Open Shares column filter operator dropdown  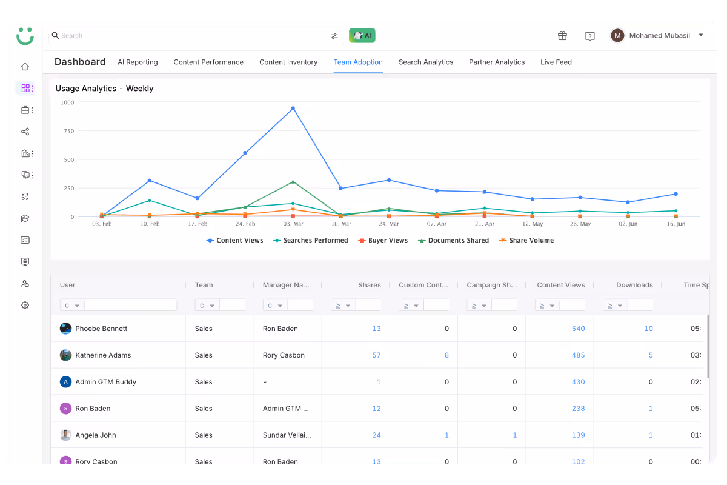click(343, 306)
